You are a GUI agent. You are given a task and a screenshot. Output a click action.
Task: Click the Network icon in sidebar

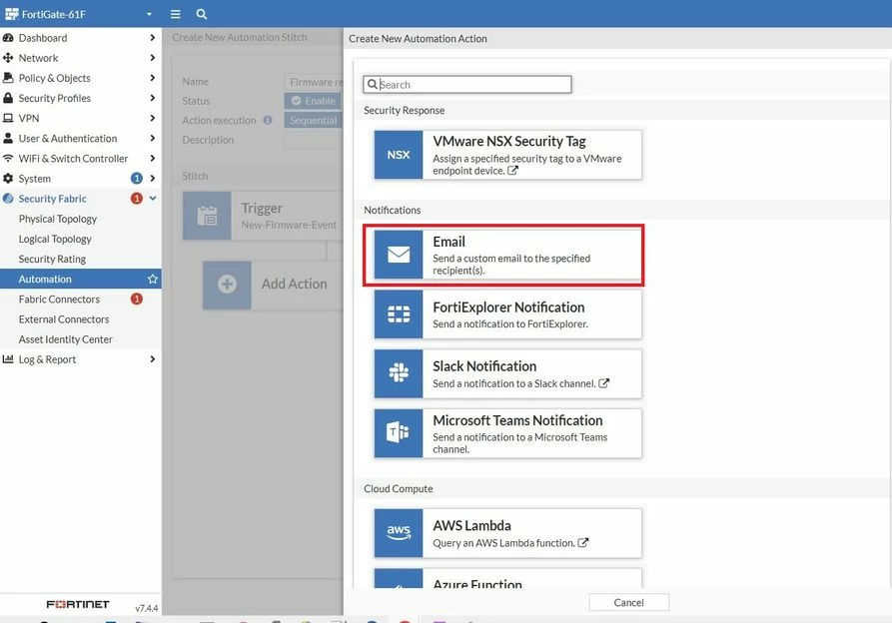[x=8, y=58]
